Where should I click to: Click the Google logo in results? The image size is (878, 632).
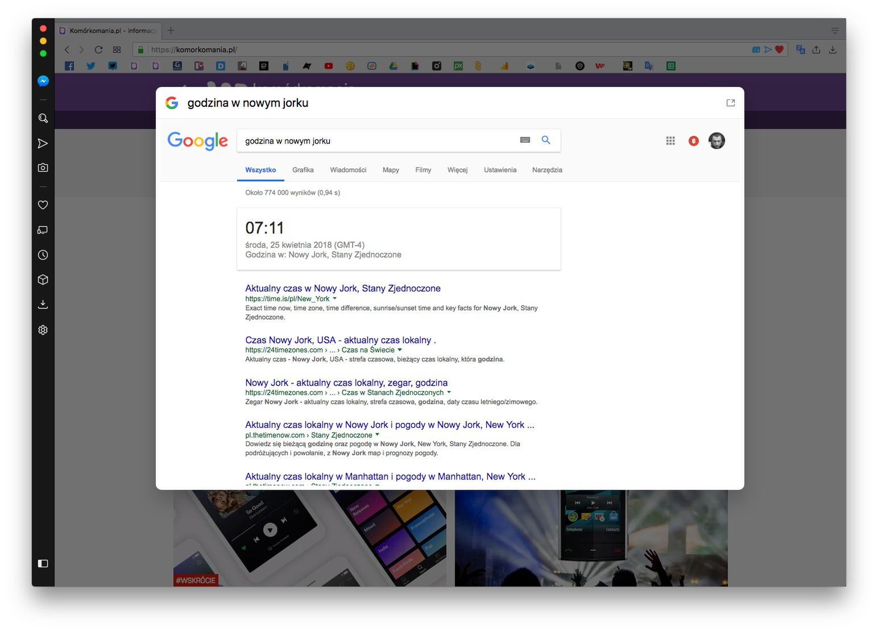click(x=197, y=141)
